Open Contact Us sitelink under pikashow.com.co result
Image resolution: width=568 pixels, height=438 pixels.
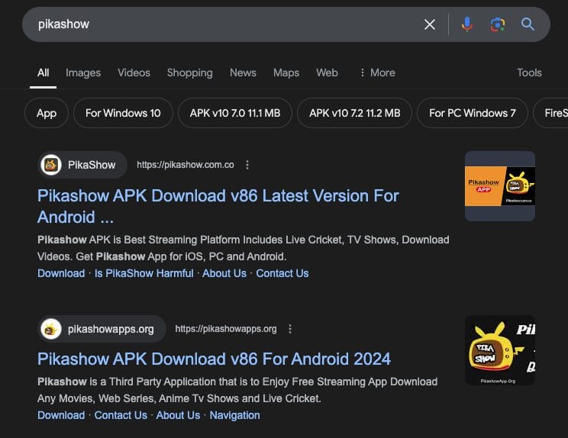click(282, 273)
